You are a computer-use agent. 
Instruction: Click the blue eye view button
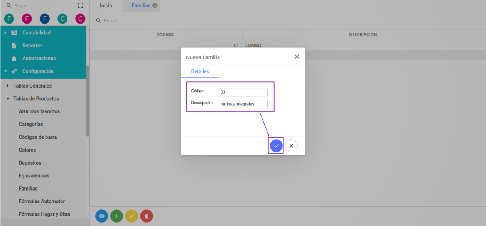click(x=102, y=216)
